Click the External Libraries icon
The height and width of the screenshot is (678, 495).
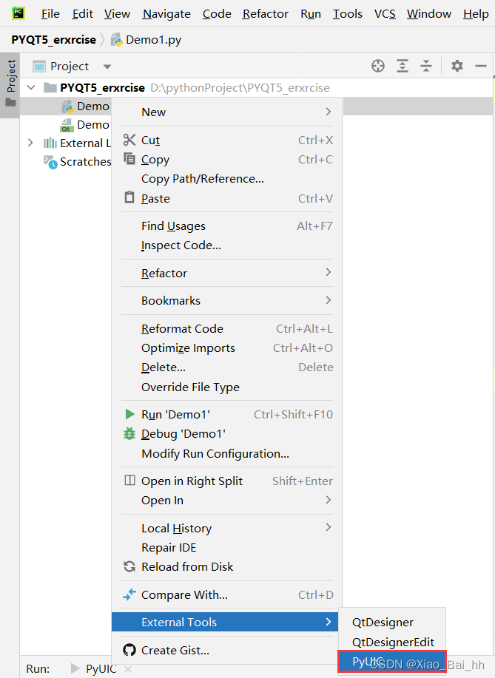click(x=50, y=143)
